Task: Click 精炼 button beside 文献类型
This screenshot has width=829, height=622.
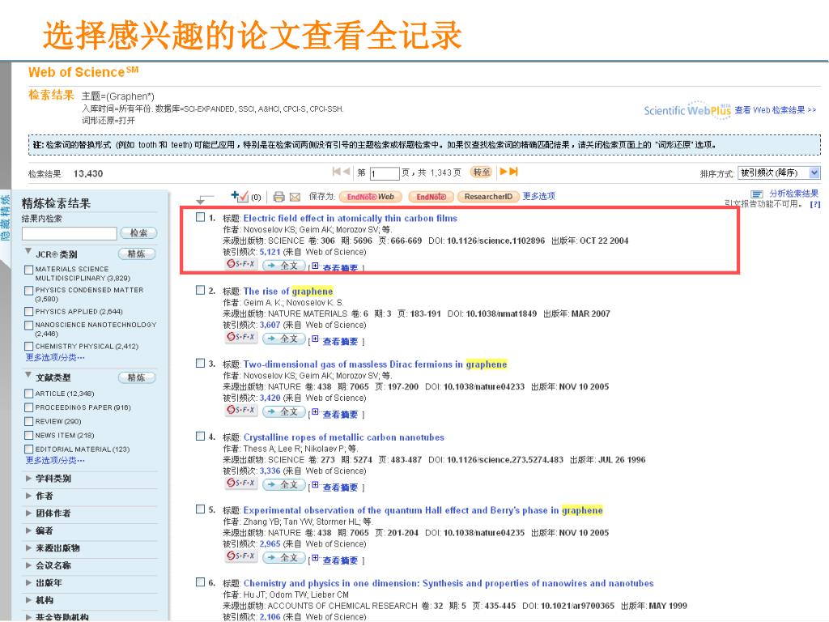Action: (136, 377)
